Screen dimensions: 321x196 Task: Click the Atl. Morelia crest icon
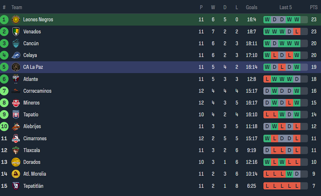point(16,174)
